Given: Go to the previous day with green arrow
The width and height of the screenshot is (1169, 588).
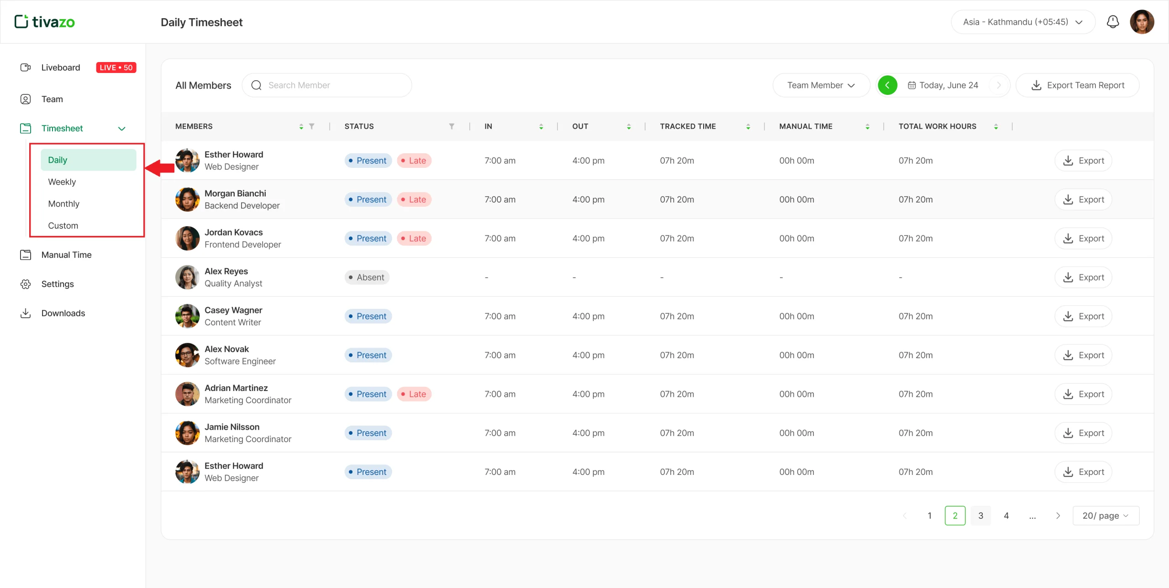Looking at the screenshot, I should point(887,85).
